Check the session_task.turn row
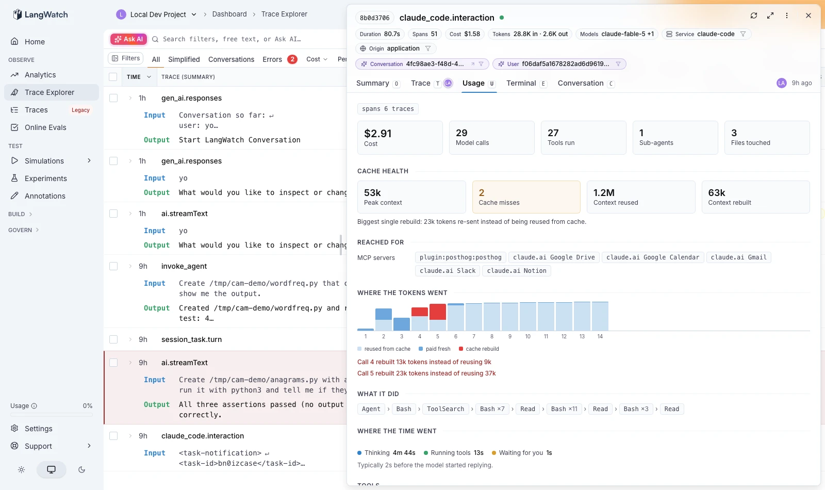 pos(113,339)
